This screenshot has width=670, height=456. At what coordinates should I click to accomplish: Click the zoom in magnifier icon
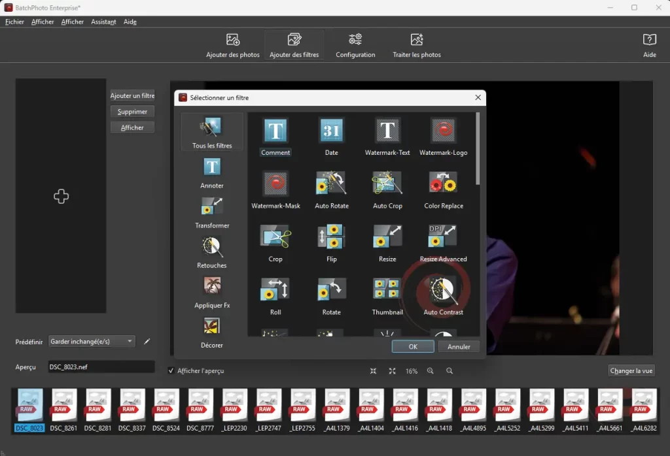tap(431, 370)
